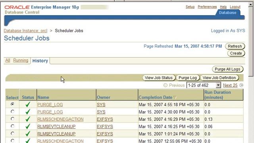Image resolution: width=254 pixels, height=143 pixels.
Task: Open PURGE_LOG job completed 4:55:18 PM
Action: [x=50, y=105]
